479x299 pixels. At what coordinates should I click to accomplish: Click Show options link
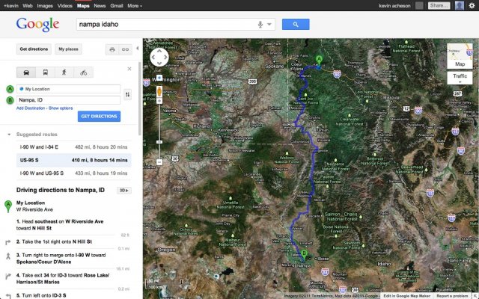pos(61,108)
